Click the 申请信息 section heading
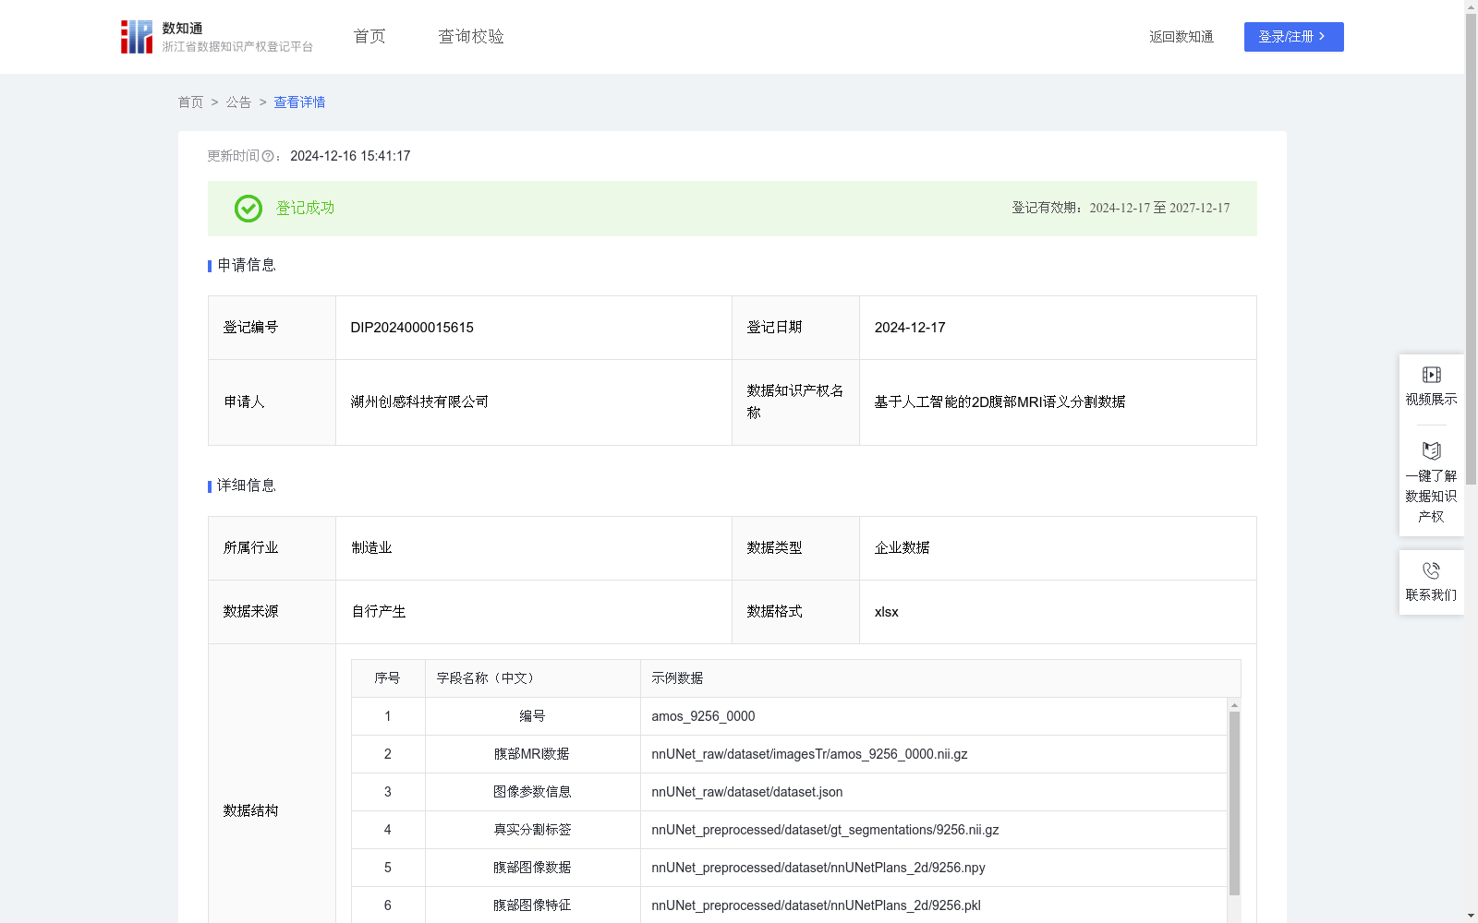The width and height of the screenshot is (1478, 923). click(246, 266)
